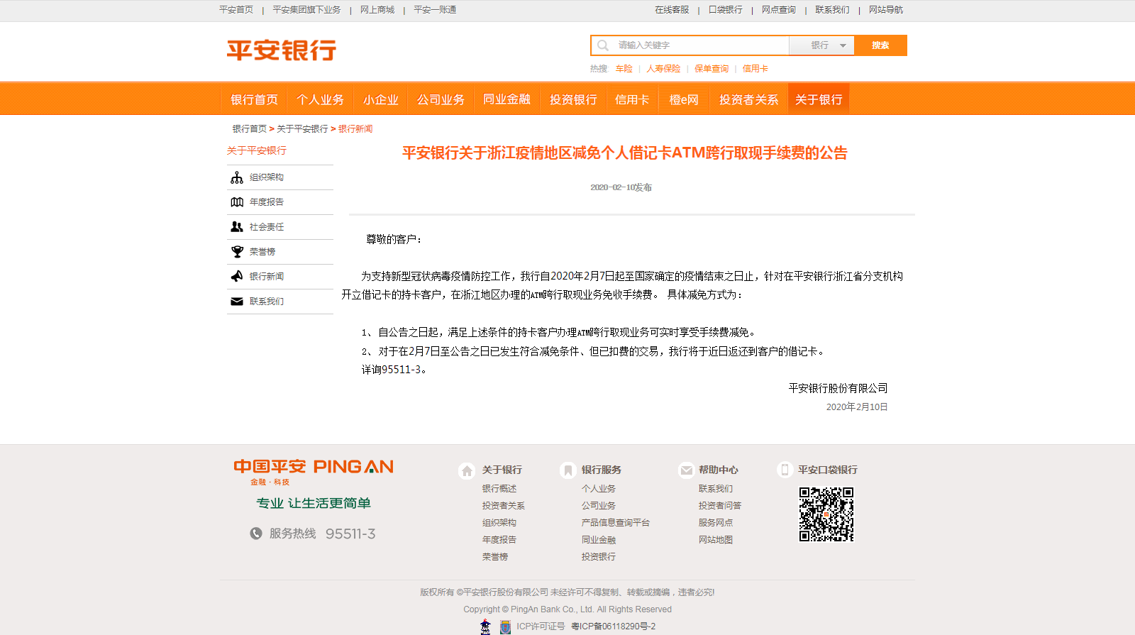The image size is (1135, 635).
Task: Click the 保单查询 hot search link
Action: 712,69
